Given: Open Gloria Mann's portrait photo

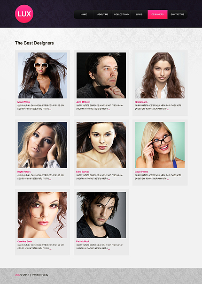Looking at the screenshot, I should click(160, 75).
